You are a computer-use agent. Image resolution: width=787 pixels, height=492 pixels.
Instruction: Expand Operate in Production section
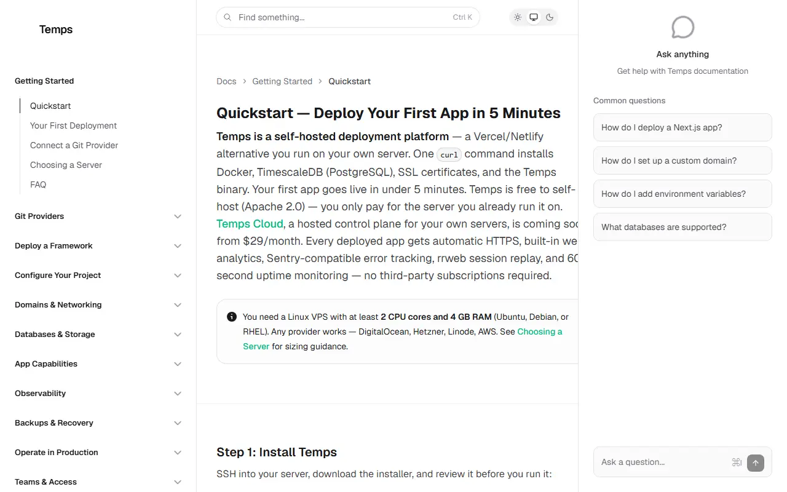coord(98,453)
